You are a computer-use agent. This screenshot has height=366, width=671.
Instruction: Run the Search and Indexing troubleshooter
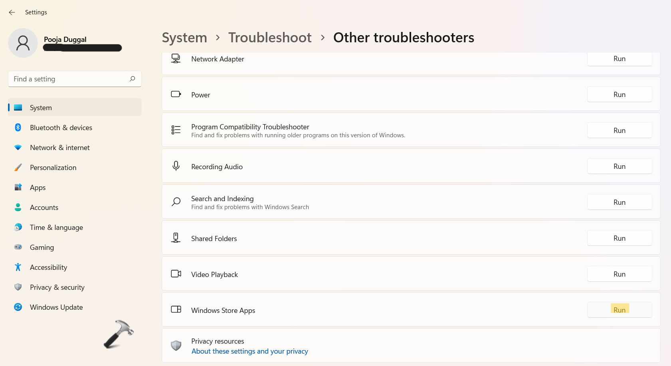619,202
